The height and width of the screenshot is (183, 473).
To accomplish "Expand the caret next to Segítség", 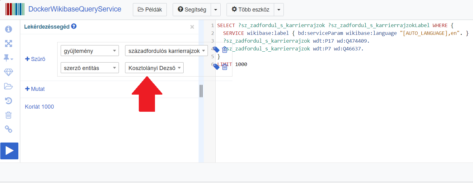I will (216, 10).
